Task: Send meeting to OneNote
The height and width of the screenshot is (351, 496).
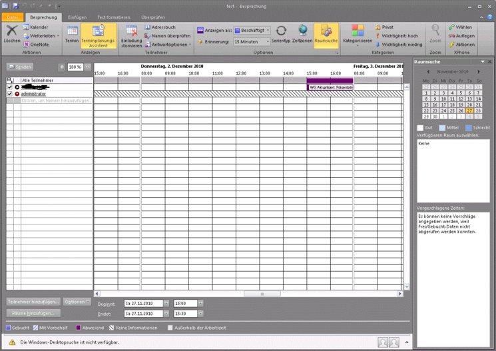Action: point(36,45)
